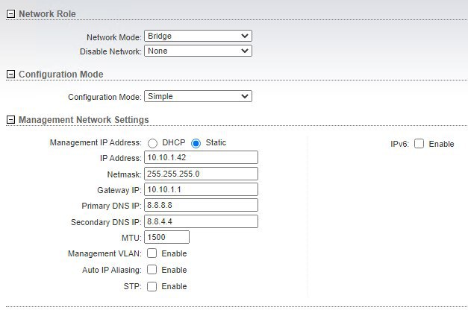Enable the Auto IP Aliasing checkbox

tap(152, 270)
